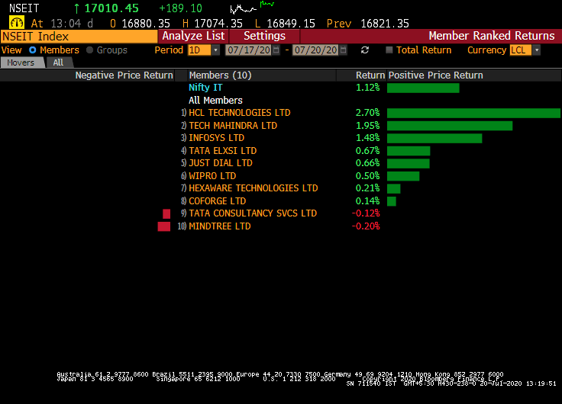
Task: Click the HCL Technologies green return bar
Action: coord(473,113)
